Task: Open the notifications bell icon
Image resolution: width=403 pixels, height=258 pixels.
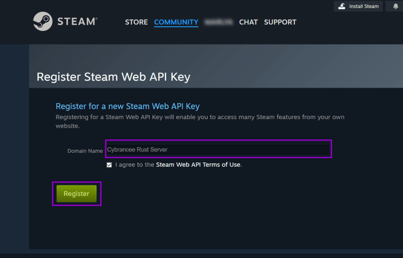Action: (396, 6)
